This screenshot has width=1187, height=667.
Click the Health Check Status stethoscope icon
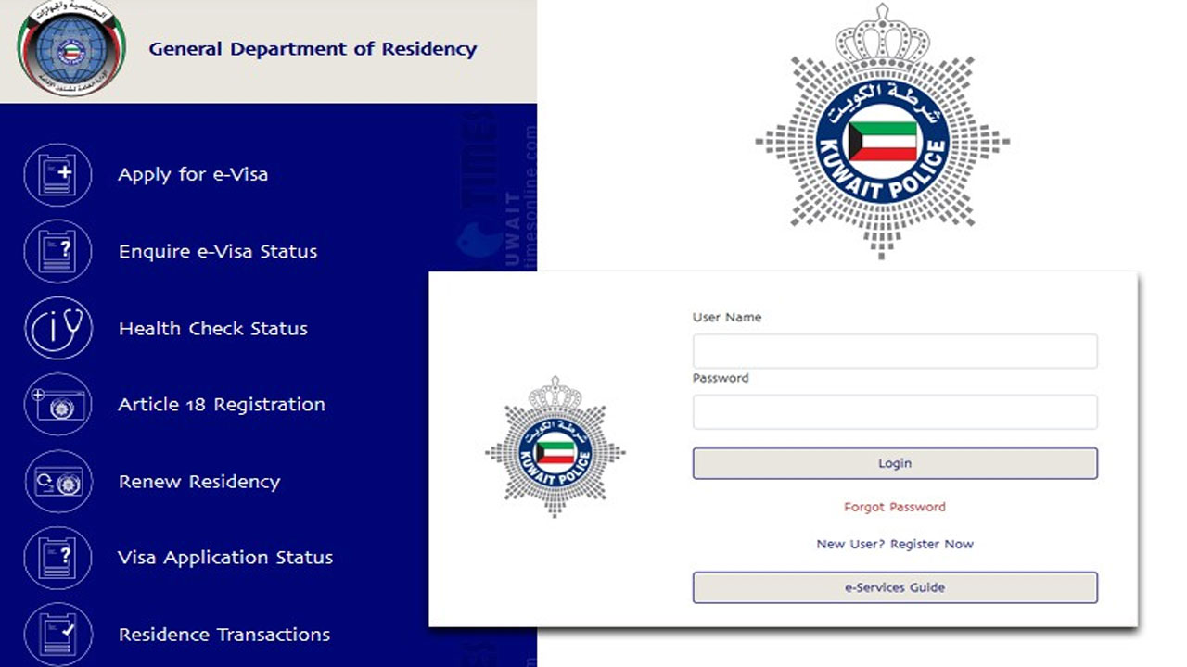57,328
